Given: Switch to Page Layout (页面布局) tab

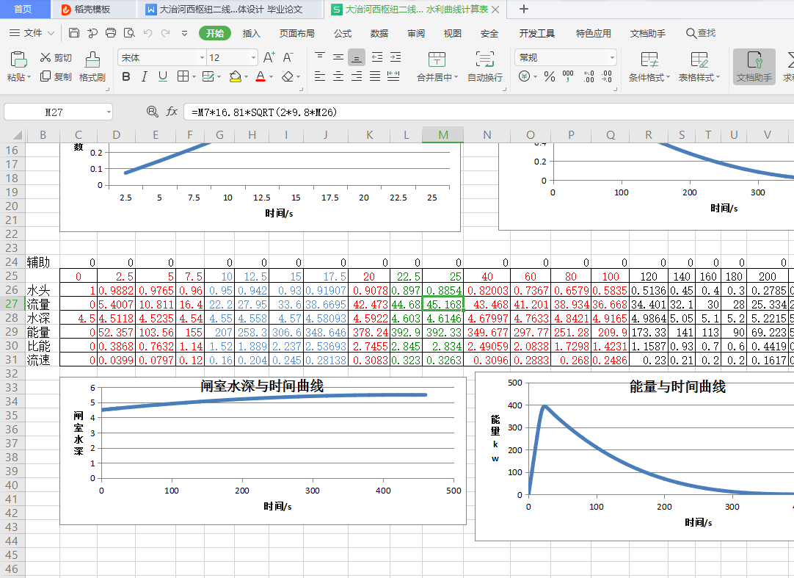Looking at the screenshot, I should point(296,34).
